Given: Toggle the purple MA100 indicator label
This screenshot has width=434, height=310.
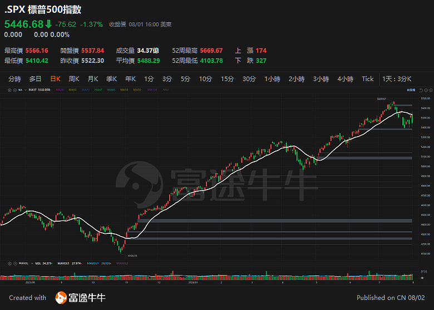Looking at the screenshot, I should (x=152, y=90).
